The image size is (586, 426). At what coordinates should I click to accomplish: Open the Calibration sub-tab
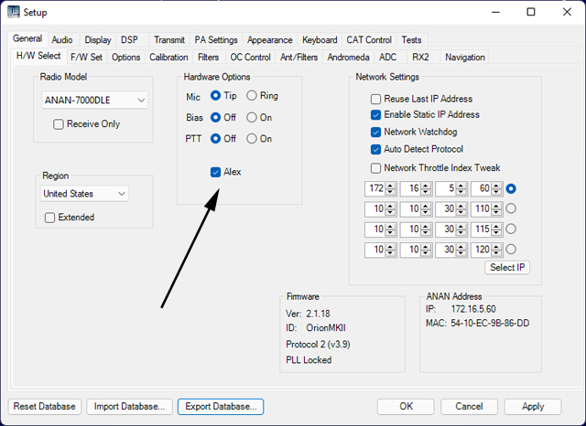point(168,58)
